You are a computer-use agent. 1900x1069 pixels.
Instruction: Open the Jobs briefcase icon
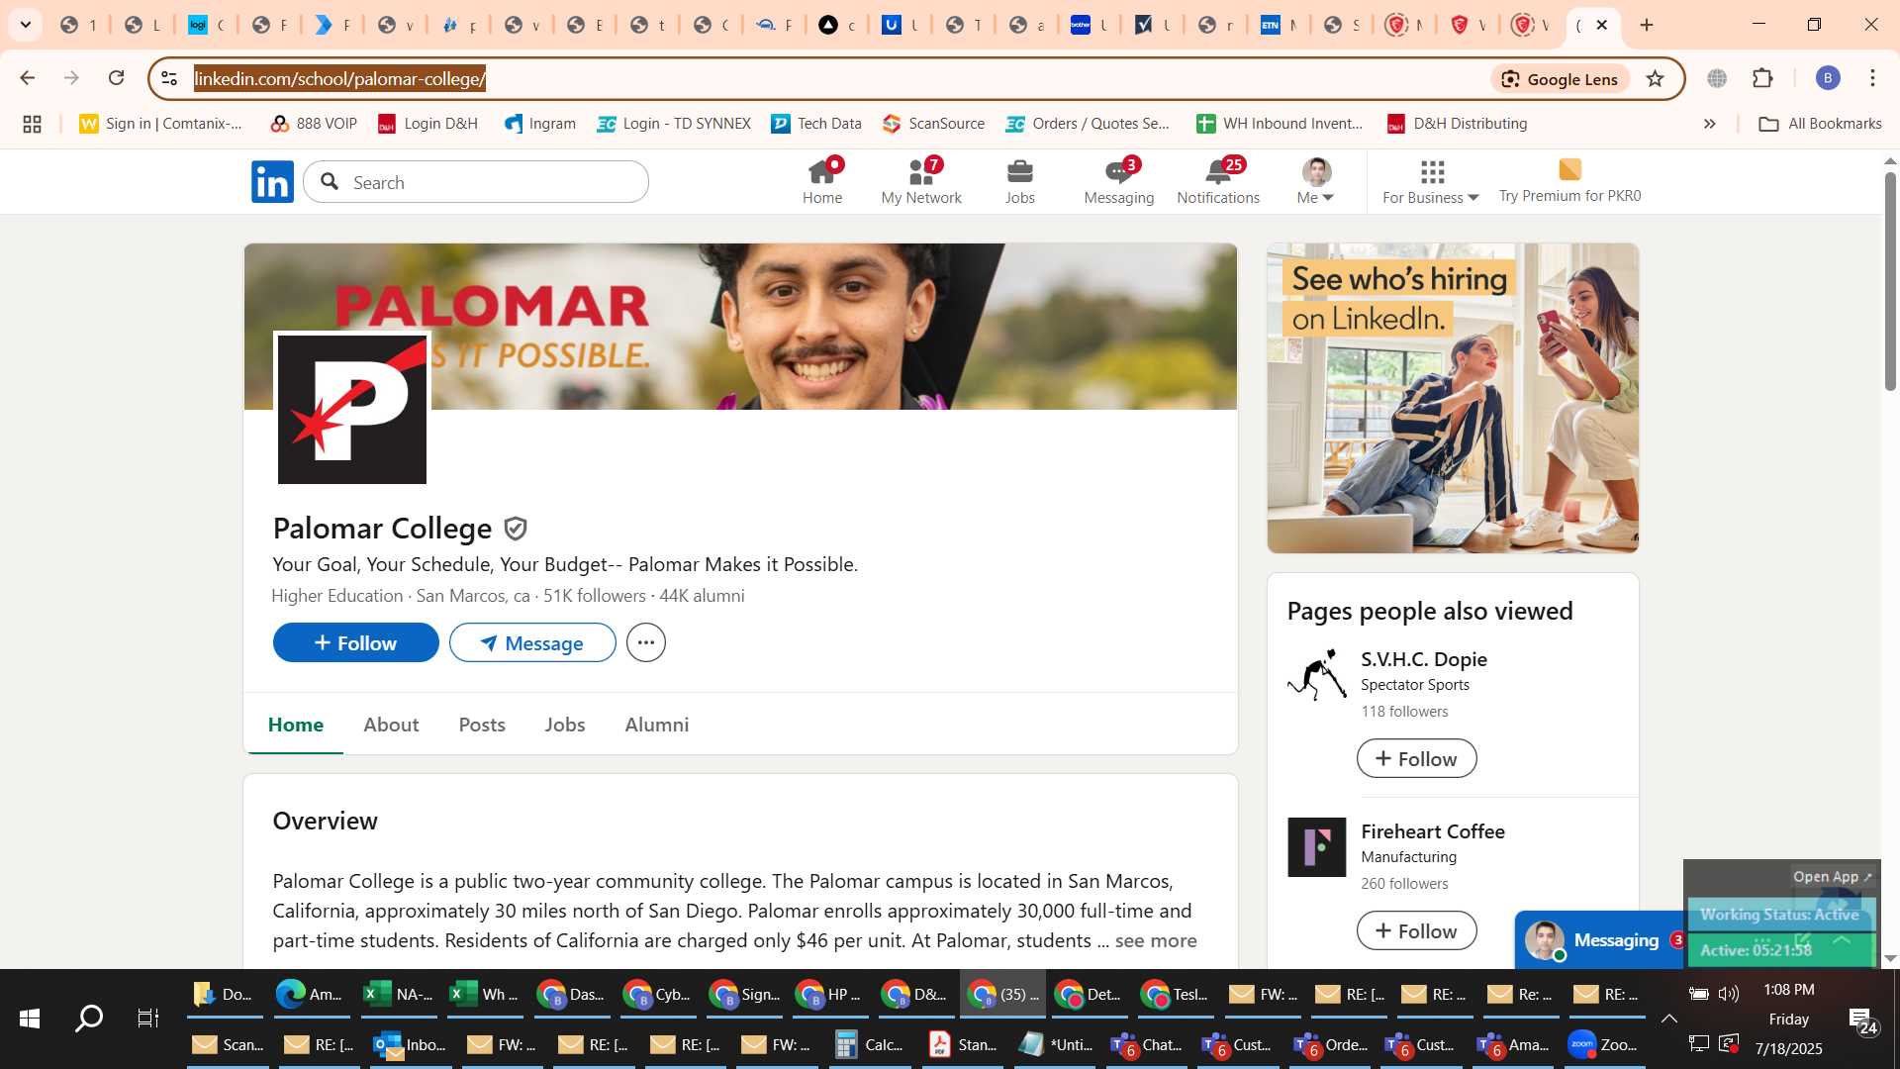click(1019, 182)
